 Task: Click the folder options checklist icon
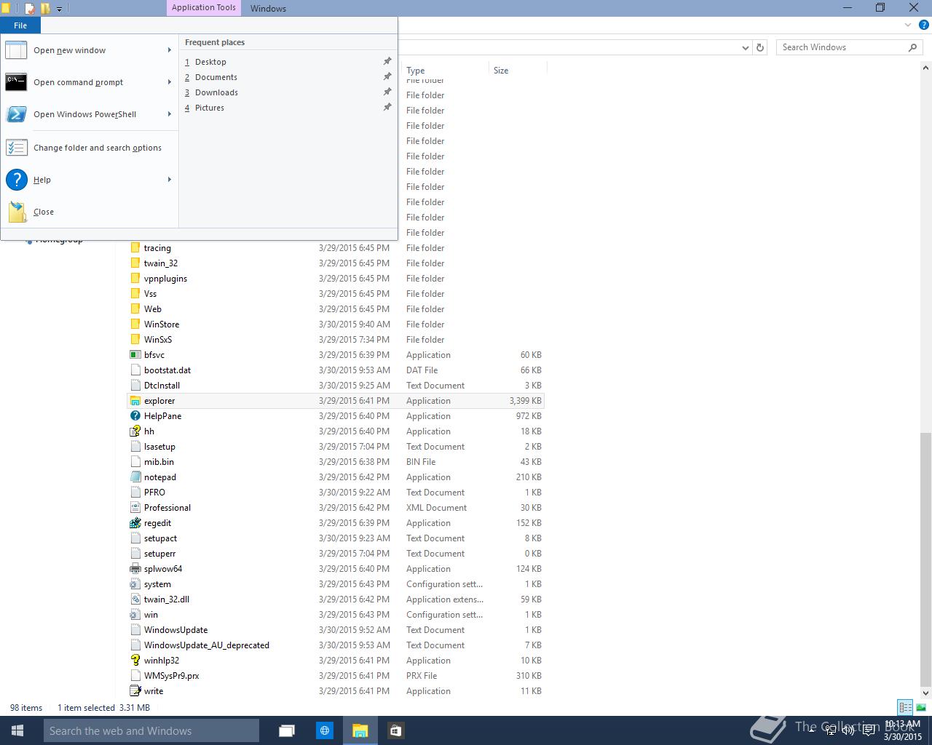pyautogui.click(x=16, y=148)
